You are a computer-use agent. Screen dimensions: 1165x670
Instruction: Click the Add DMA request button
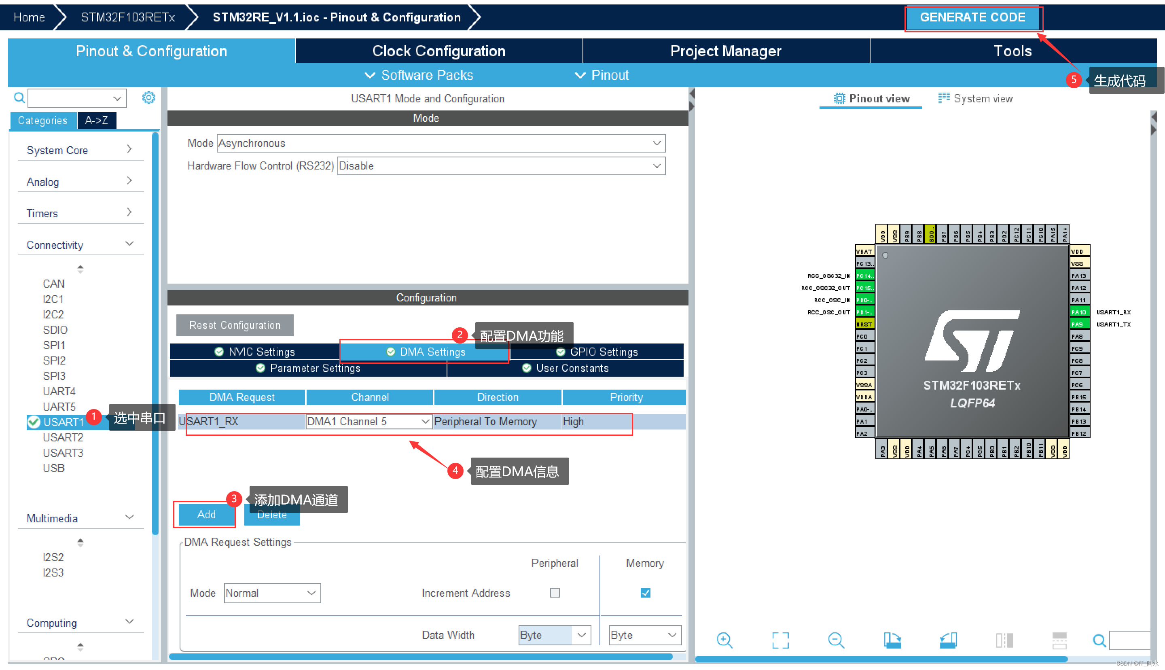click(206, 515)
